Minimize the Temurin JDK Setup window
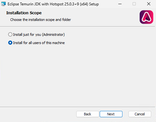 120,4
